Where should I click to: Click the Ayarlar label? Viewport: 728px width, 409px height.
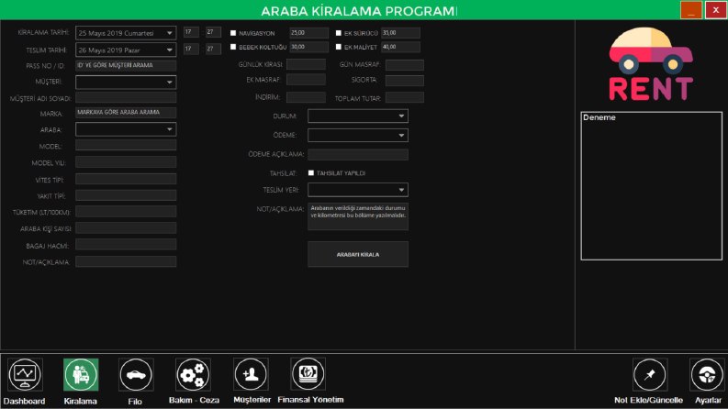(708, 400)
